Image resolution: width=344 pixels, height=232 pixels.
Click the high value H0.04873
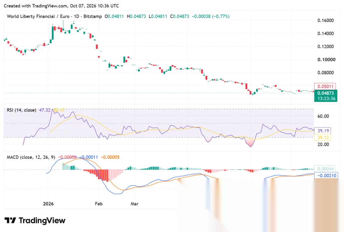point(136,16)
